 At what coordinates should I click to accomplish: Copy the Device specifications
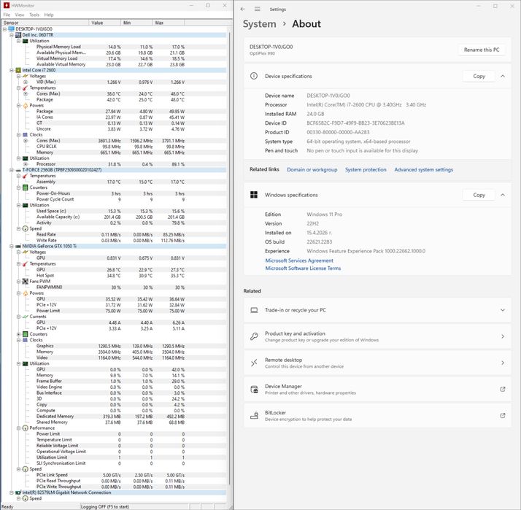(479, 76)
